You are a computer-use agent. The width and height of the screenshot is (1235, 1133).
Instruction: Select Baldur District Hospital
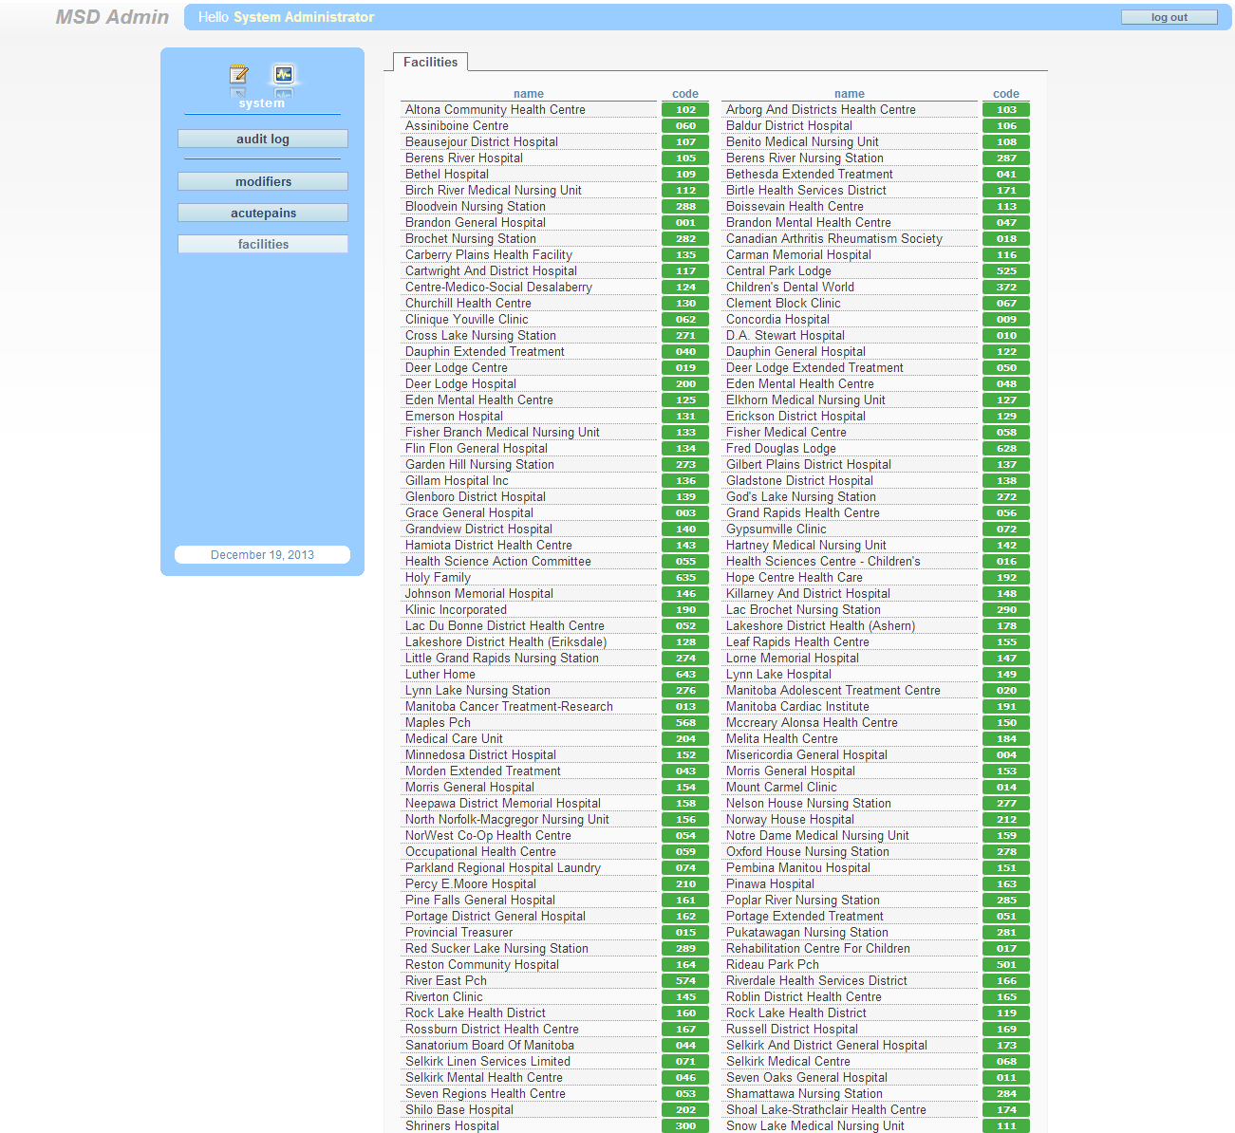coord(789,125)
